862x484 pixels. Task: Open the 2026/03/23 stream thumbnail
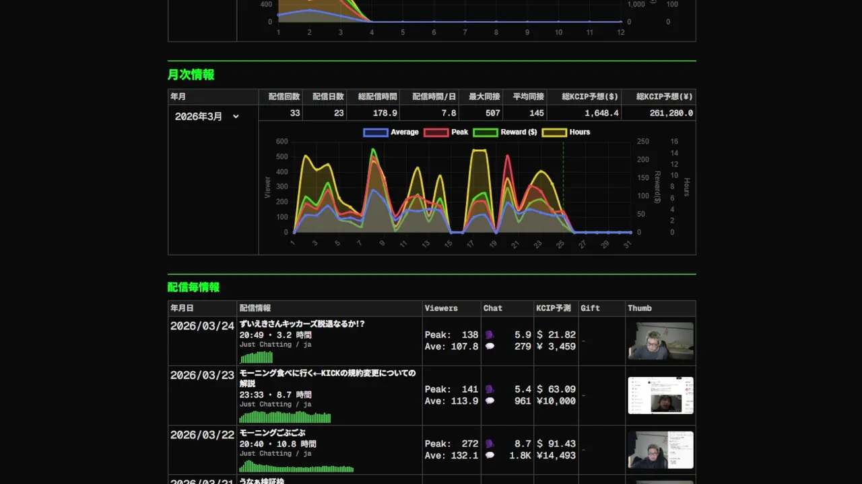point(661,395)
